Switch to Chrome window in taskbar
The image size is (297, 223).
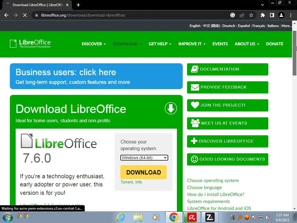click(x=174, y=217)
